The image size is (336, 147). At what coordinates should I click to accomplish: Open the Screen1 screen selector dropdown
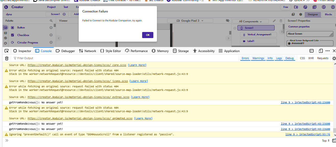(x=57, y=14)
